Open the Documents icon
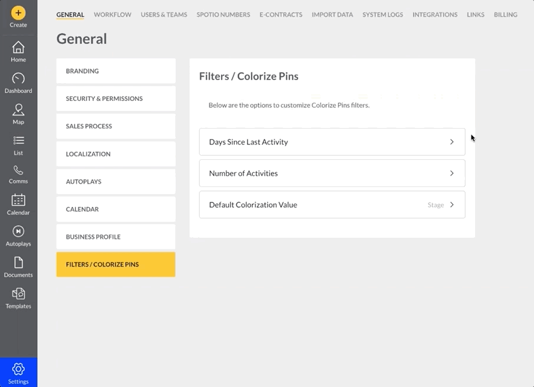 [18, 265]
